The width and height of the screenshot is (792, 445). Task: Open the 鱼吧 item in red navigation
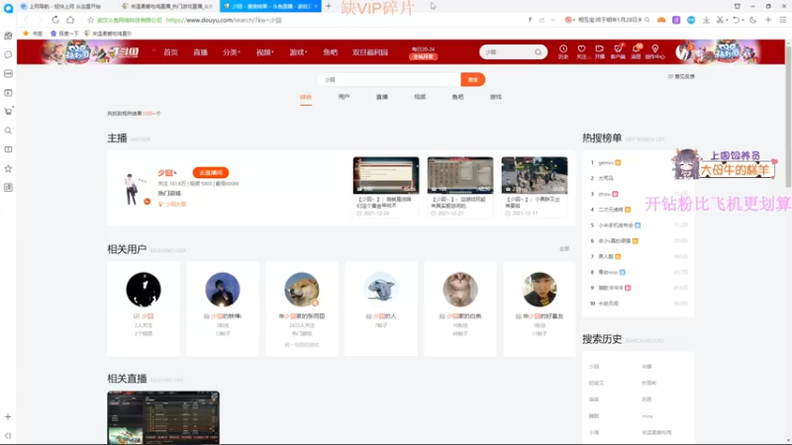(x=331, y=52)
